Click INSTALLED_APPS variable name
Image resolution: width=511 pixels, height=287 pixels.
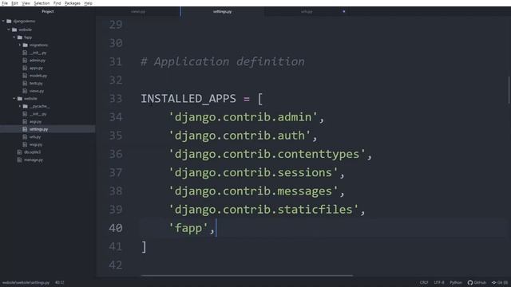[x=188, y=99]
